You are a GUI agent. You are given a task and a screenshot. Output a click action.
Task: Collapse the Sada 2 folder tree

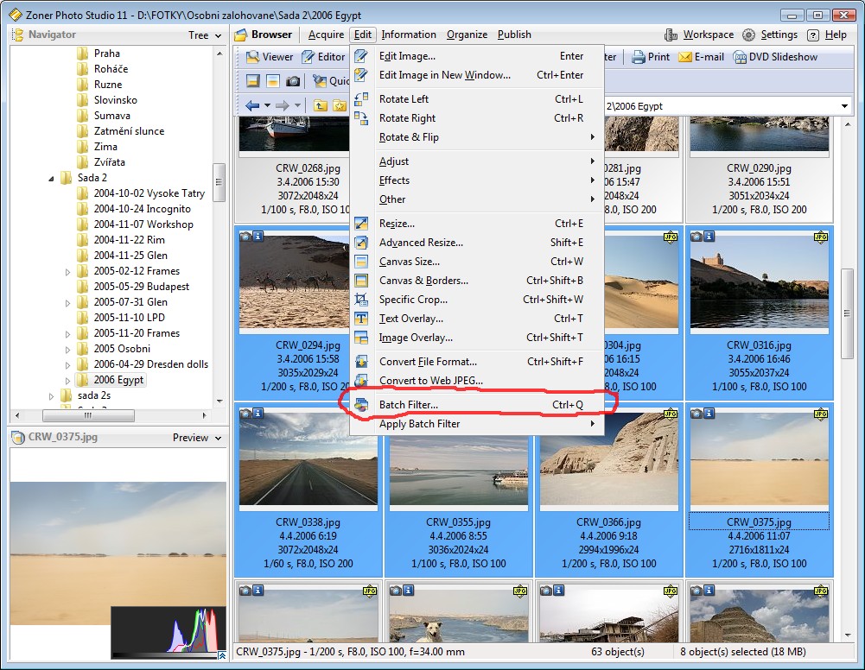[x=51, y=178]
